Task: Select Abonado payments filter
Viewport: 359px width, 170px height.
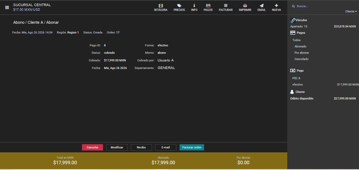Action: click(300, 46)
